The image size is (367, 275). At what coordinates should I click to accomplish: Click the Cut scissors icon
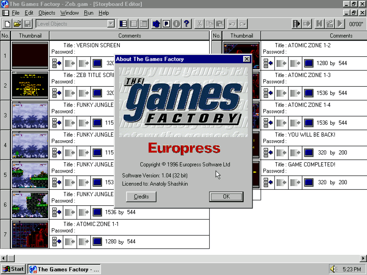tap(200, 24)
